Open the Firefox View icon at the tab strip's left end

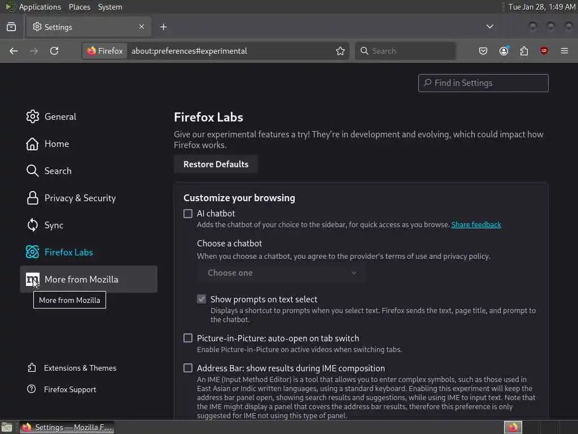pyautogui.click(x=11, y=27)
